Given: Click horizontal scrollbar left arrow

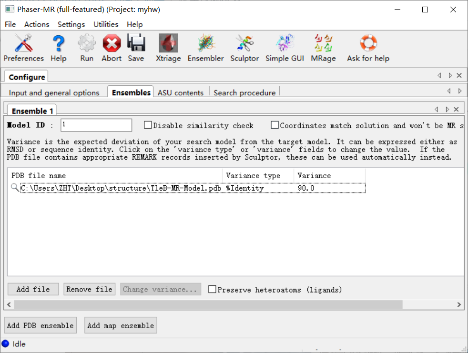Looking at the screenshot, I should 9,305.
